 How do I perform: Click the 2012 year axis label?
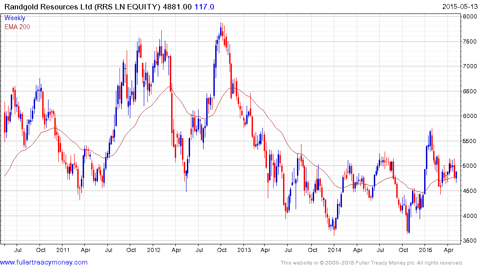pyautogui.click(x=154, y=250)
